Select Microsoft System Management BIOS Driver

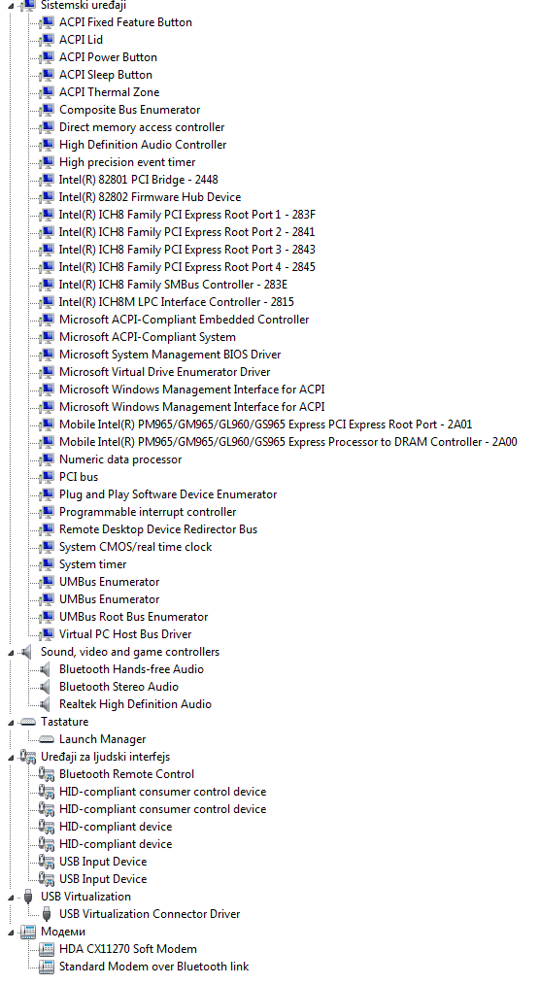click(170, 355)
